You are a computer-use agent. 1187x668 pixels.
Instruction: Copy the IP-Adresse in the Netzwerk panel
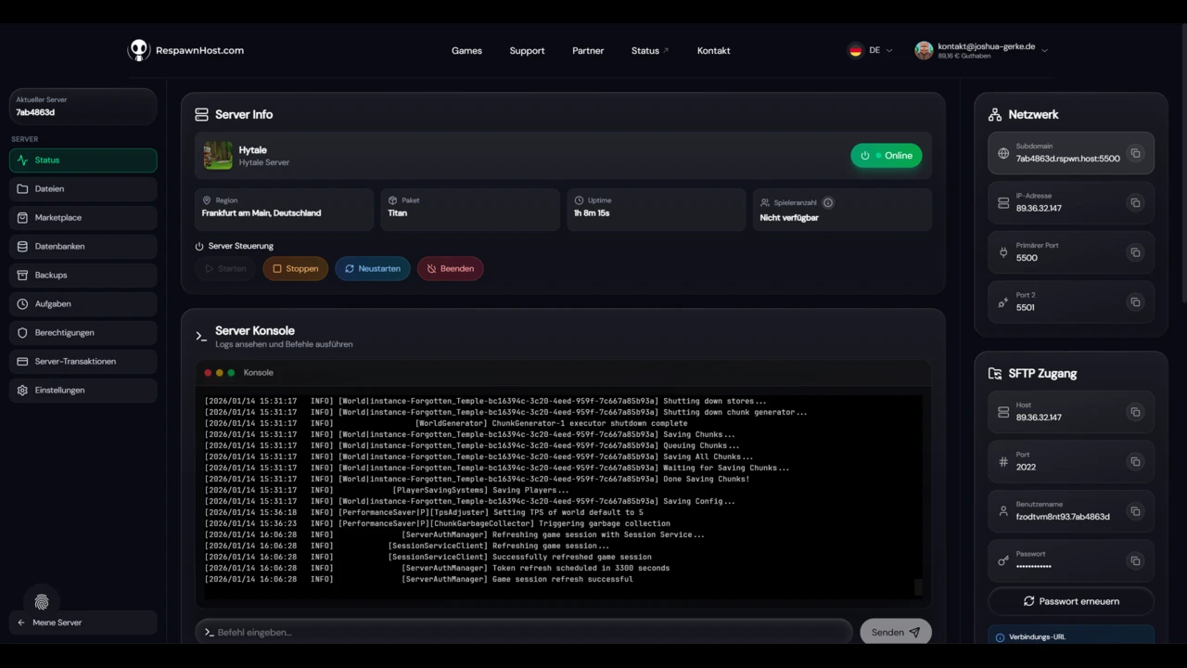(x=1135, y=202)
